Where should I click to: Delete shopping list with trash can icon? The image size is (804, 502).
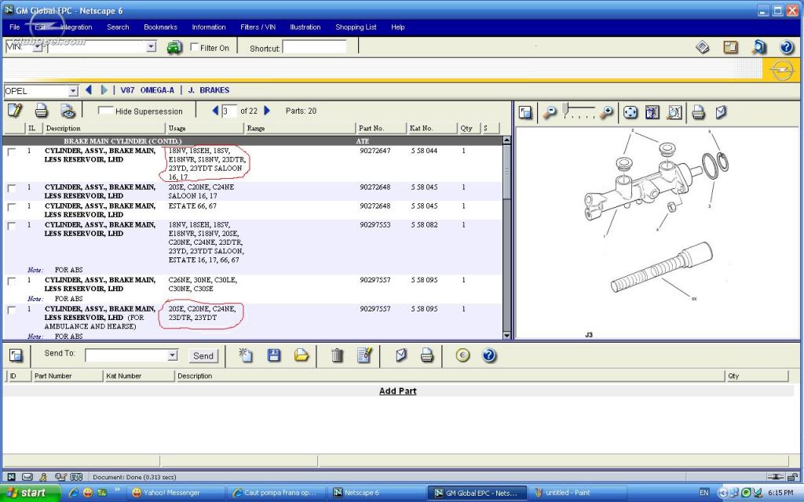coord(337,355)
